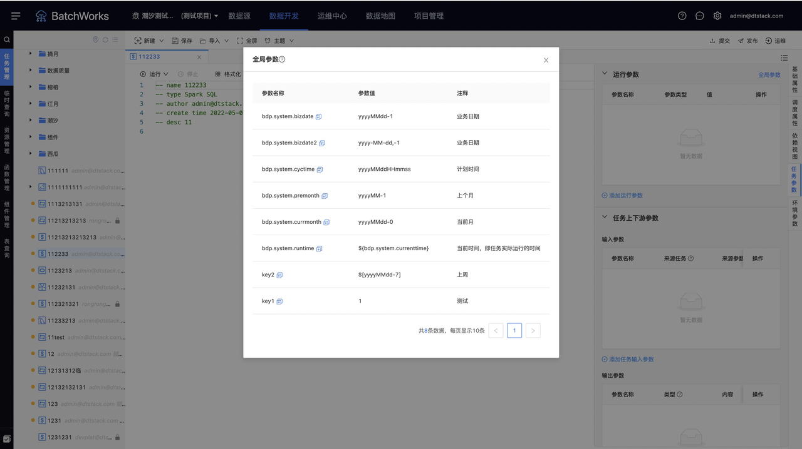Open the 导入 dropdown
This screenshot has height=449, width=802.
214,41
